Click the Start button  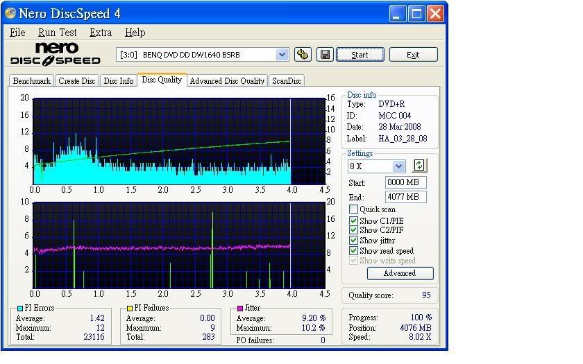click(360, 55)
